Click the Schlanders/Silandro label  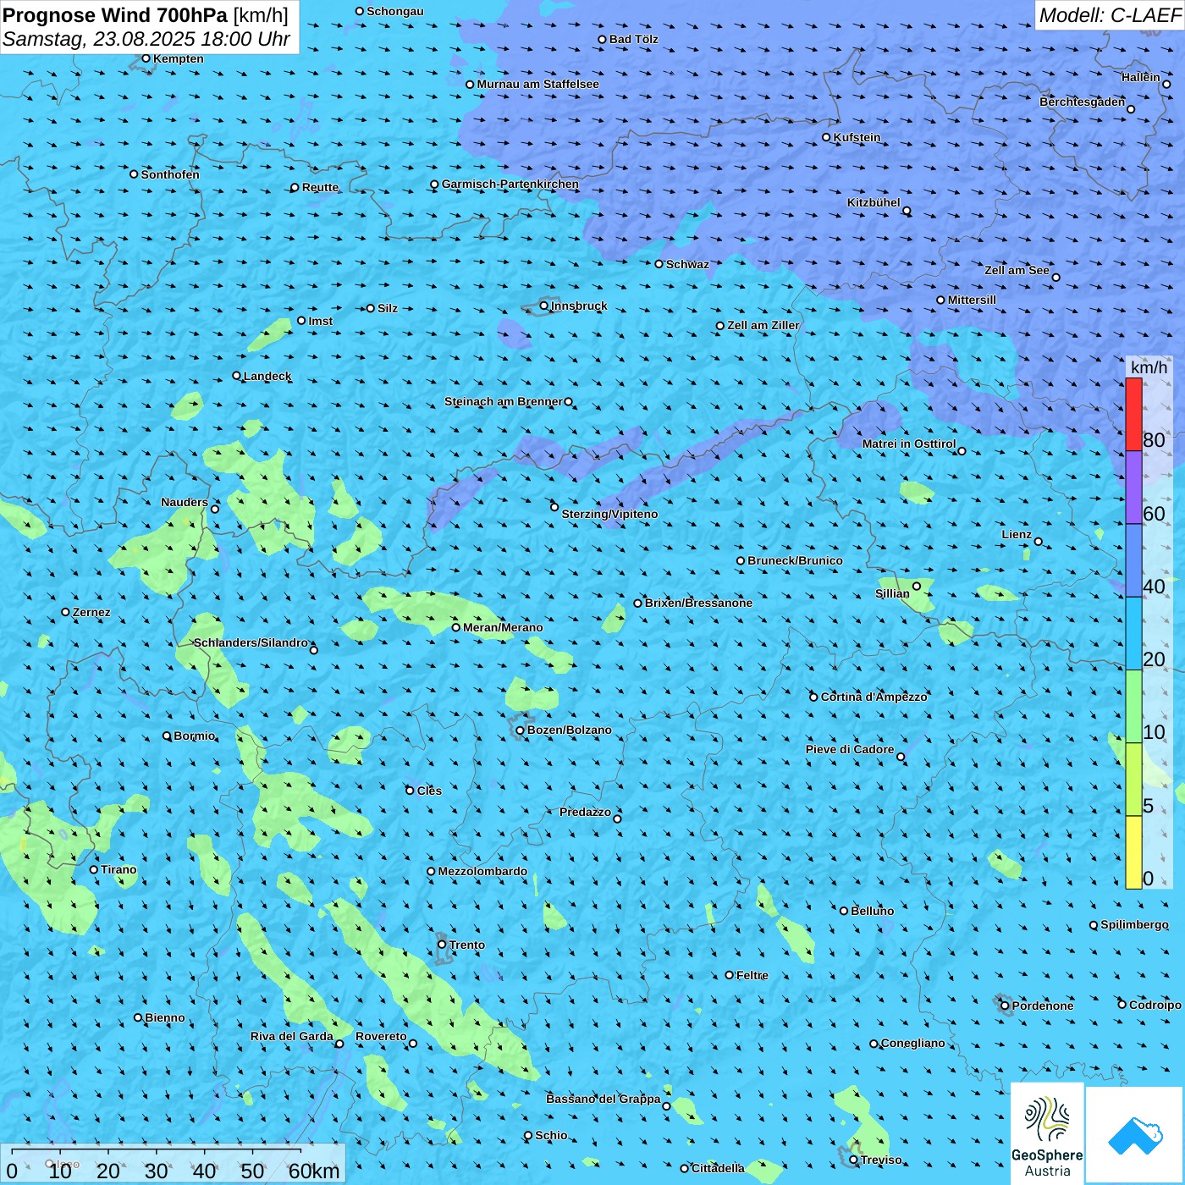tap(251, 642)
